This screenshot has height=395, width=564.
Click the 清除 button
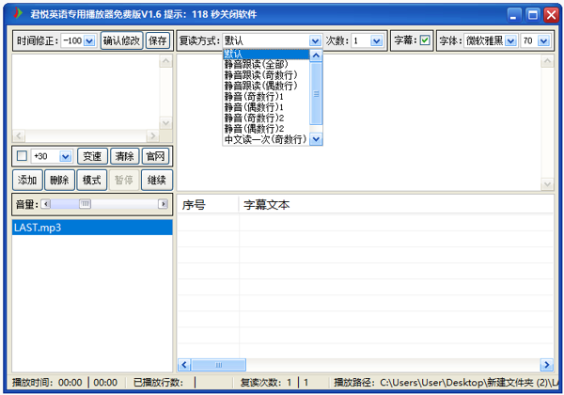(x=123, y=156)
